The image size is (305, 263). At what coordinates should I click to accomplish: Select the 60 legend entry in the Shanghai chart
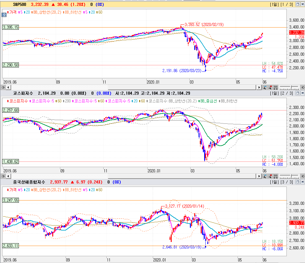click(x=99, y=190)
